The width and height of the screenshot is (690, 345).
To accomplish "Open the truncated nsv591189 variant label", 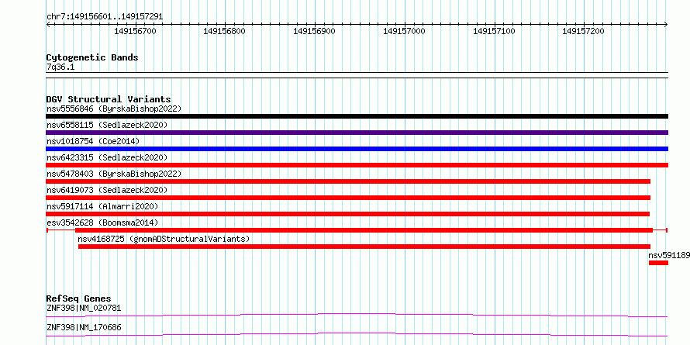I will 669,255.
